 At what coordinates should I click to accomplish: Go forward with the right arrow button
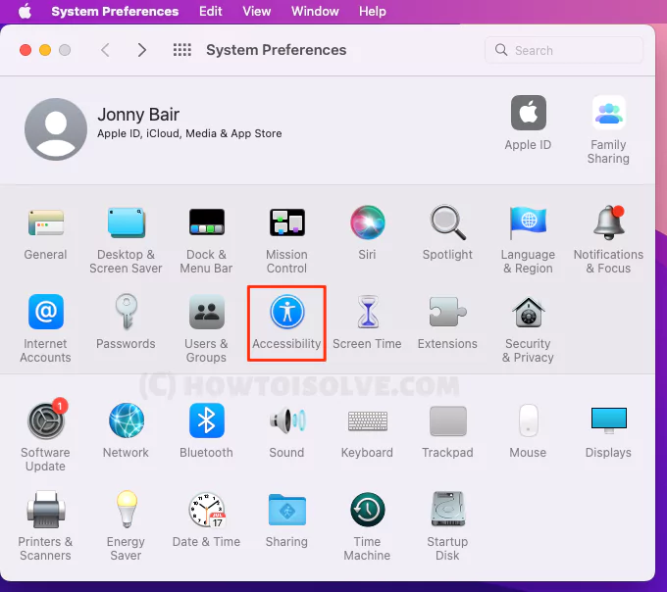[142, 50]
